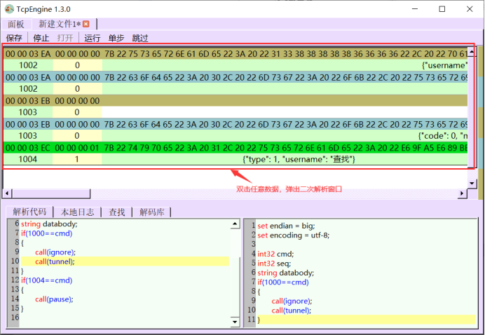Click the 1004 cmd value cell

[x=28, y=160]
